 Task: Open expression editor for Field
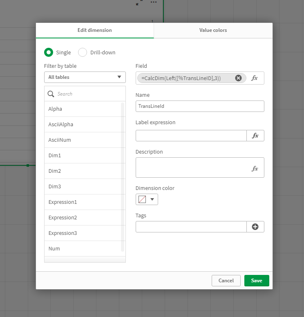255,78
